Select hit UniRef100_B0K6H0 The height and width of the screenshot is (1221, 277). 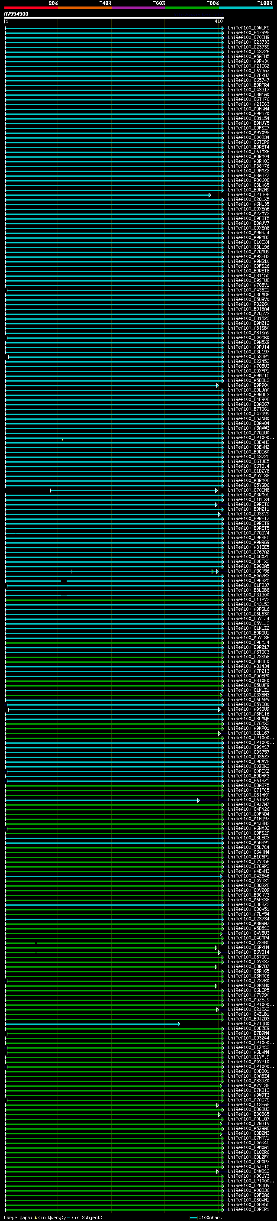pyautogui.click(x=248, y=986)
